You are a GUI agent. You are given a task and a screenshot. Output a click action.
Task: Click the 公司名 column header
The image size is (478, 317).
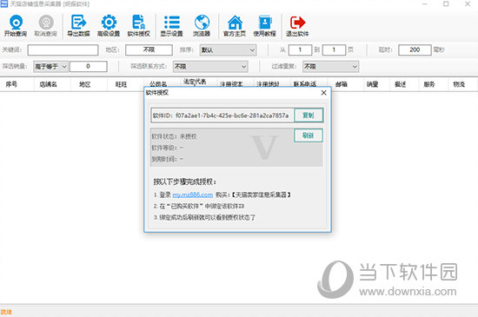[x=158, y=83]
